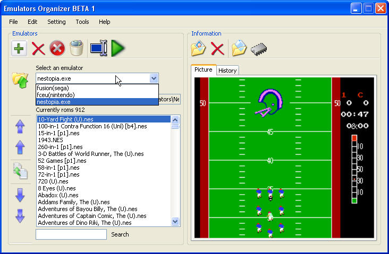Image resolution: width=389 pixels, height=254 pixels.
Task: Select 10-Yard Fight (U).nes
Action: coord(104,119)
